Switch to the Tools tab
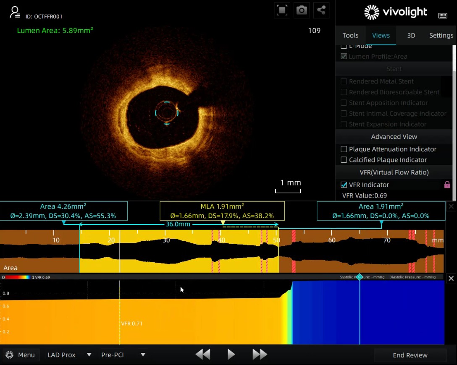Viewport: 457px width, 365px height. click(350, 35)
